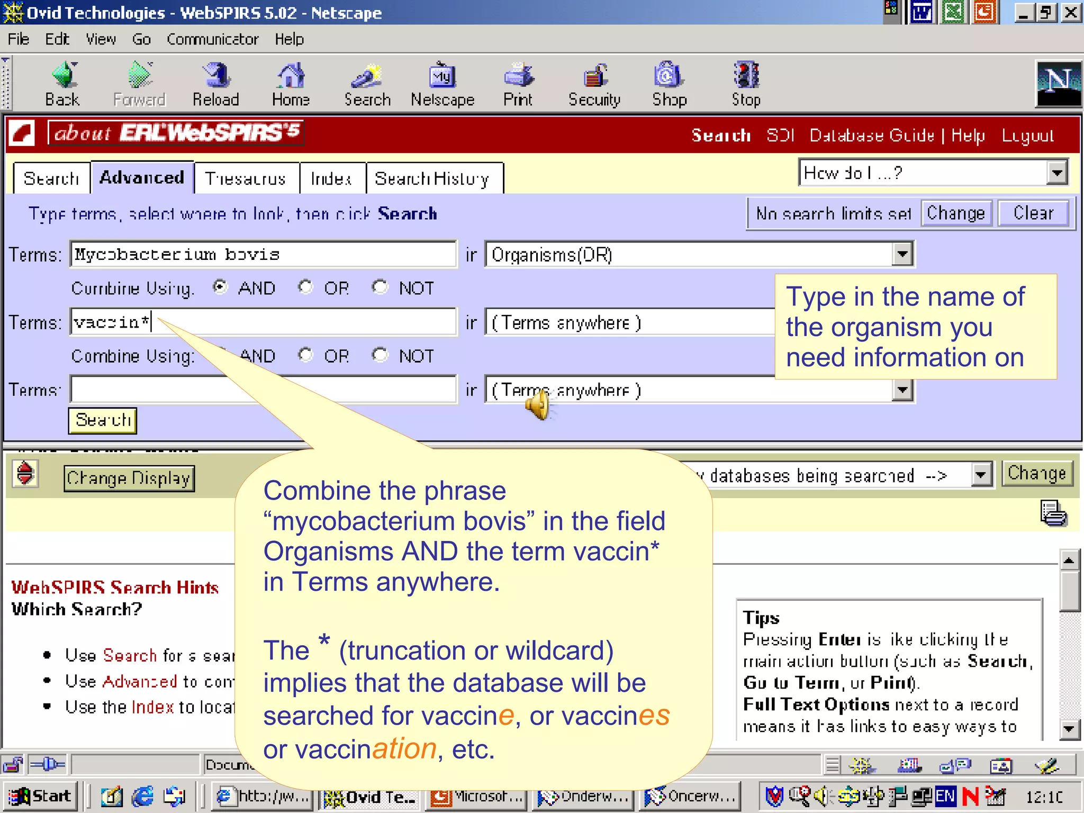Click red Index link in search hints
The width and height of the screenshot is (1084, 813).
pos(152,707)
